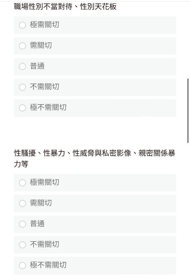Click radio circle beside first 不需關切 option

(x=22, y=87)
